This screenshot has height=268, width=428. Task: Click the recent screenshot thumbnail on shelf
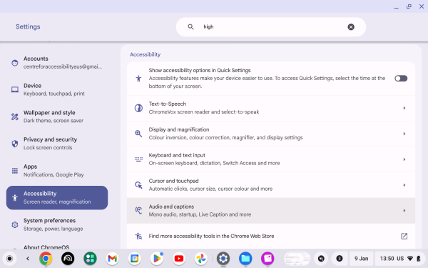297,259
